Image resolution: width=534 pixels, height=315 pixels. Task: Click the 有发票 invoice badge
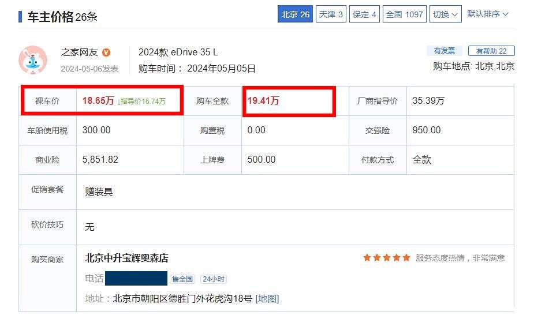pos(445,51)
